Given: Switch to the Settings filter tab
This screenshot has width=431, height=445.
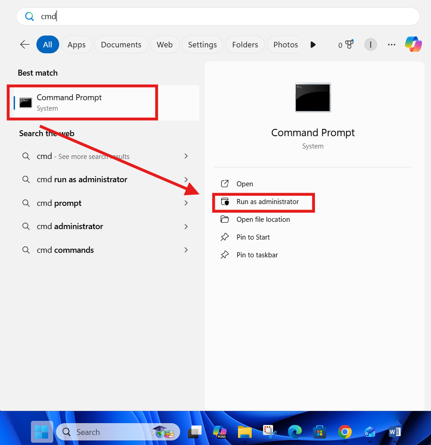Looking at the screenshot, I should point(202,45).
